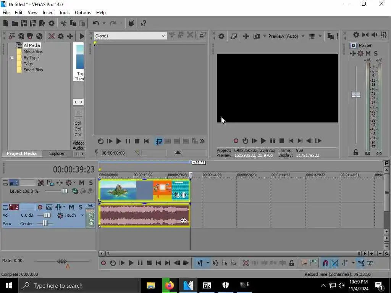This screenshot has width=391, height=293.
Task: Click the preview Record button
Action: click(236, 141)
